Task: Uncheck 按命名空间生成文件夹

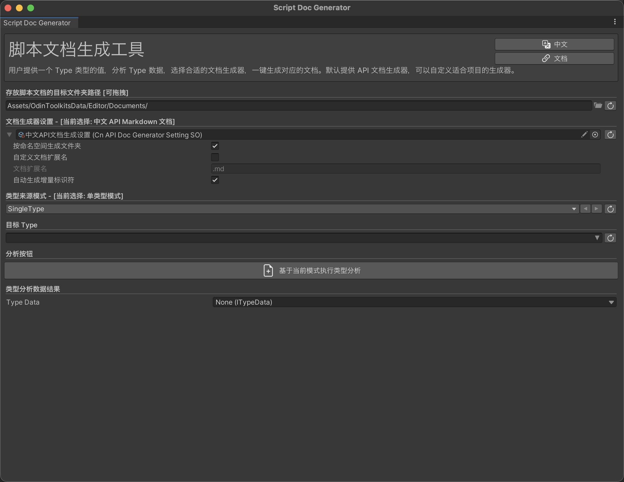Action: point(215,146)
